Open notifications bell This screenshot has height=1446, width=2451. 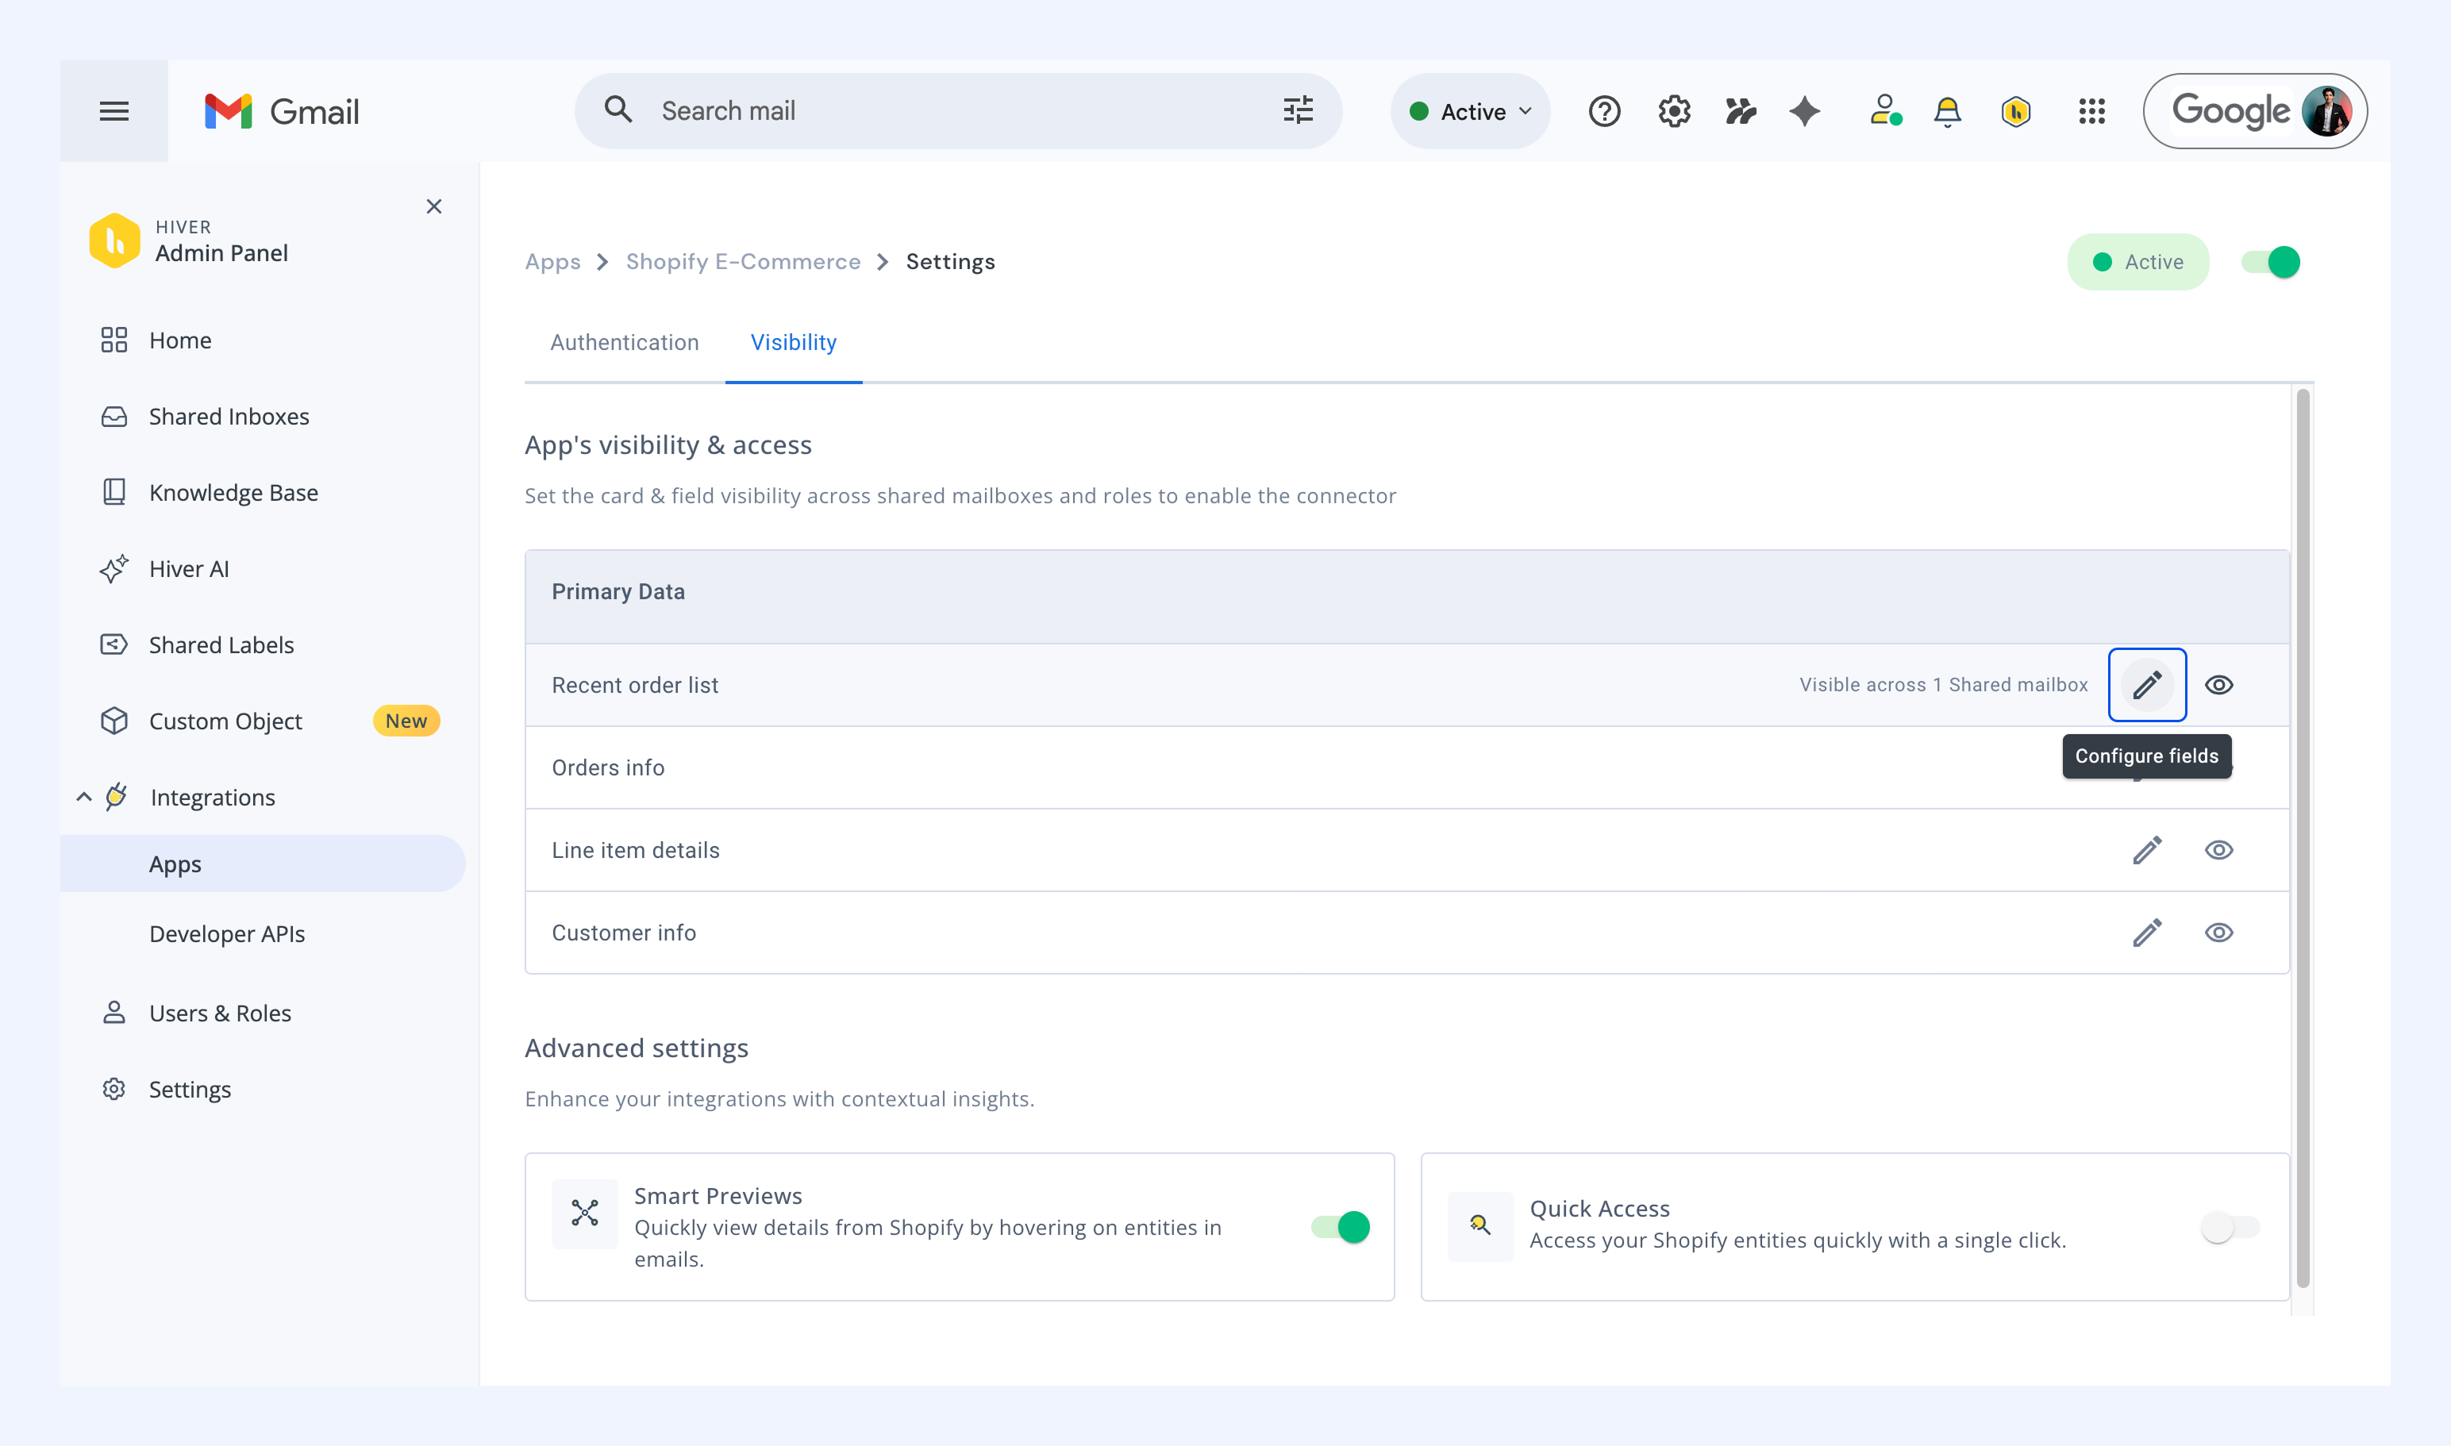click(1947, 112)
